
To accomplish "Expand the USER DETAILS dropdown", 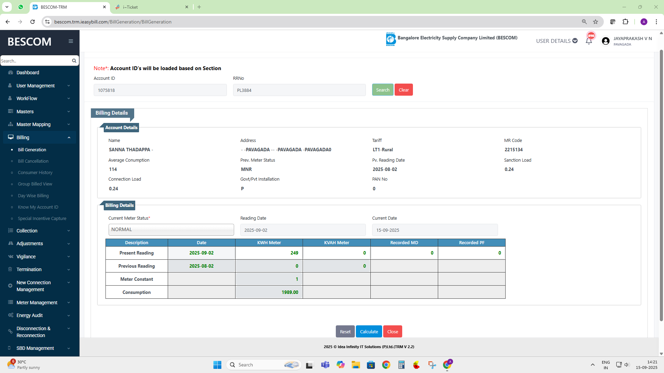I will [556, 41].
